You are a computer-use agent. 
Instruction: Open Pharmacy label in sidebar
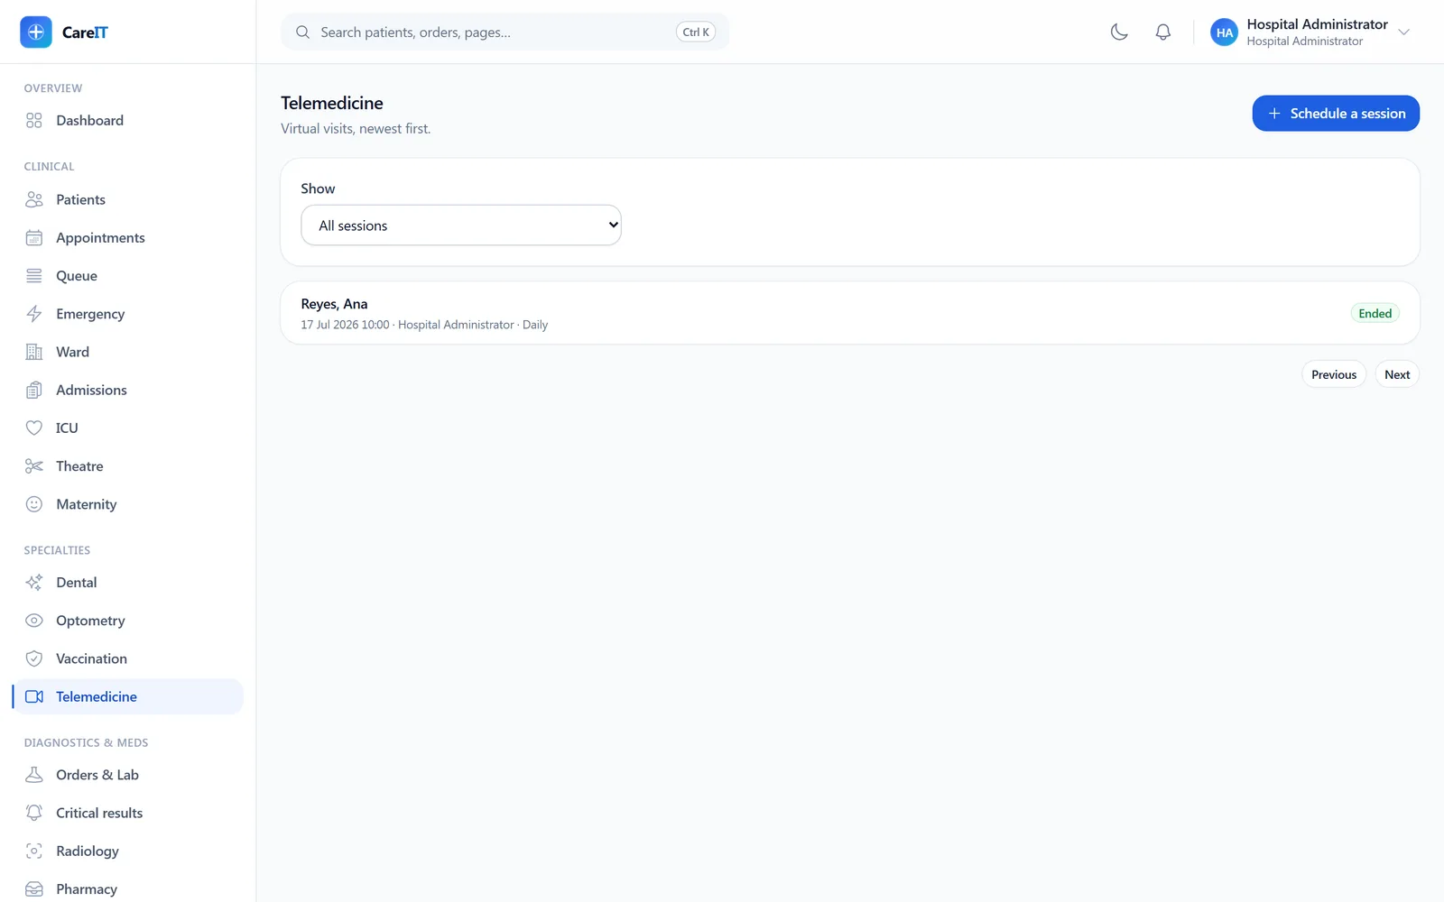pos(87,889)
